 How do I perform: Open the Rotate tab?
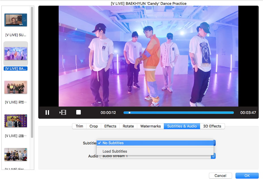point(128,126)
